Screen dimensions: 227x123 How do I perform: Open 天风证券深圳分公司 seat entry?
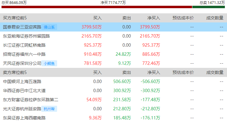coord(22,63)
